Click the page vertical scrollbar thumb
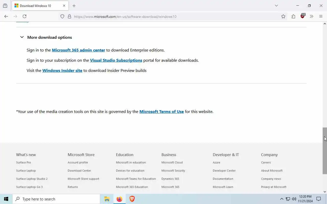327x204 pixels. point(325,151)
